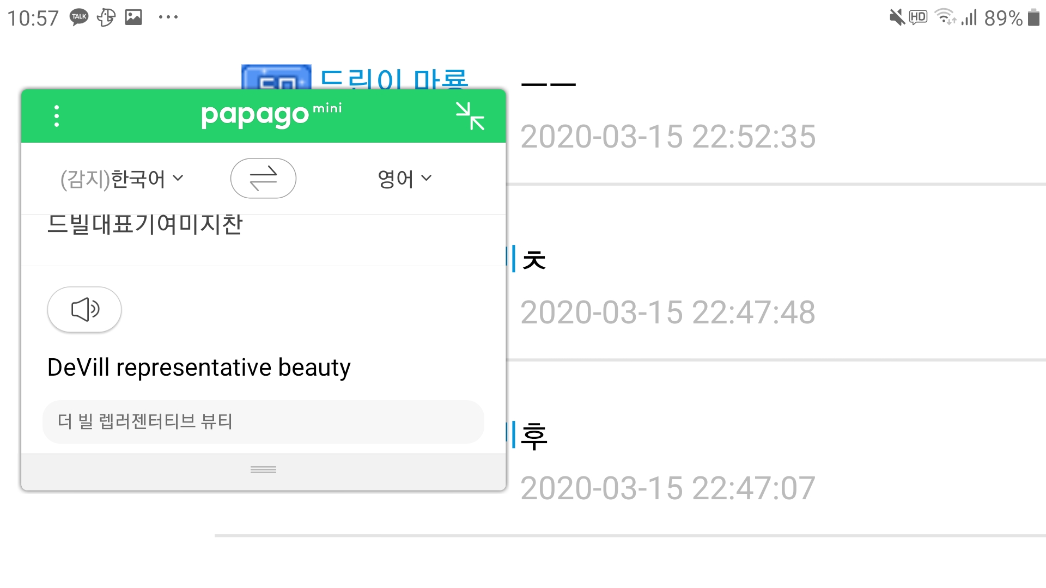
Task: Open the blue link behind the papago header
Action: [x=393, y=79]
